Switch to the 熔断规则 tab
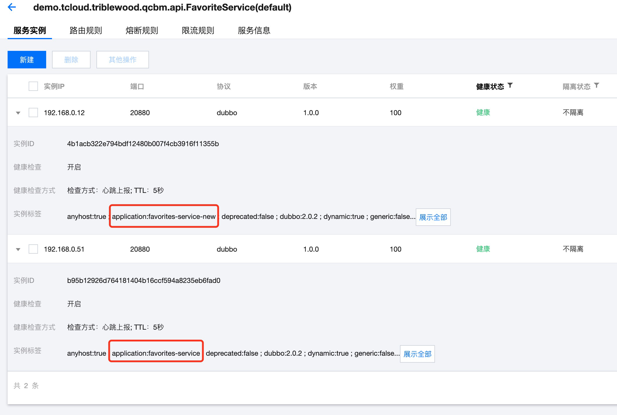 pos(142,30)
